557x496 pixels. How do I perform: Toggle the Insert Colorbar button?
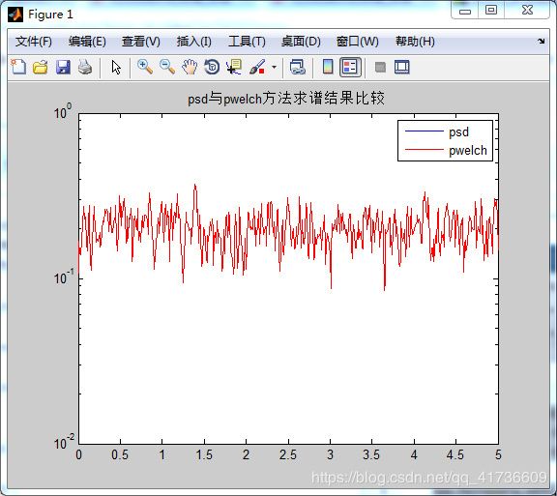pyautogui.click(x=328, y=67)
